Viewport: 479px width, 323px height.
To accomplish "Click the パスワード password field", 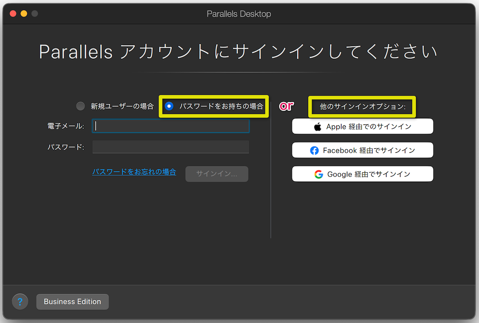I will (171, 147).
